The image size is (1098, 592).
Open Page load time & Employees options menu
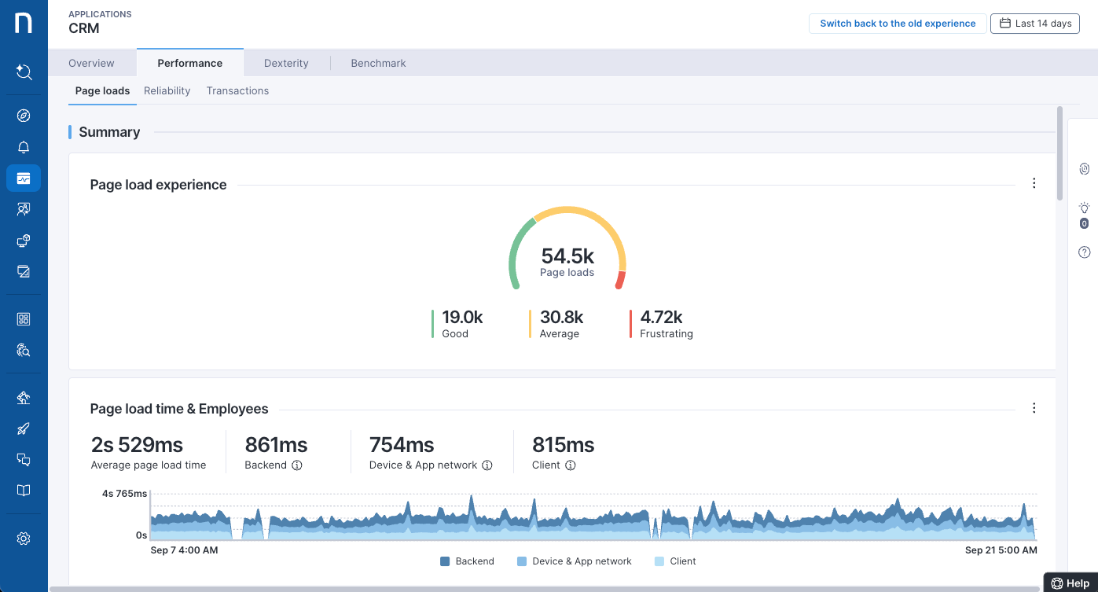(1034, 408)
